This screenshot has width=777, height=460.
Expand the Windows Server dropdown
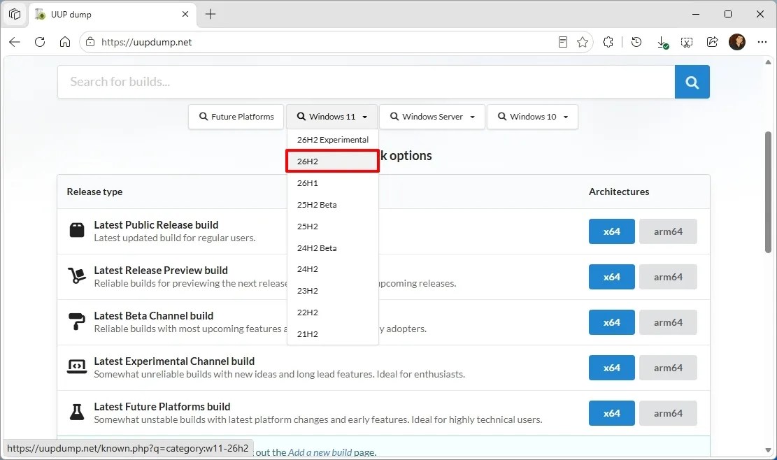(x=432, y=117)
